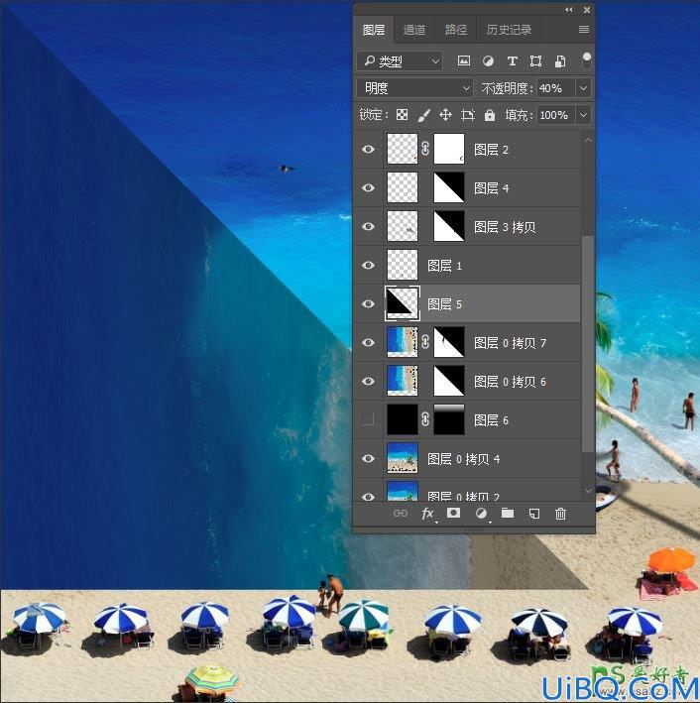Create new fill or adjustment layer

point(481,514)
